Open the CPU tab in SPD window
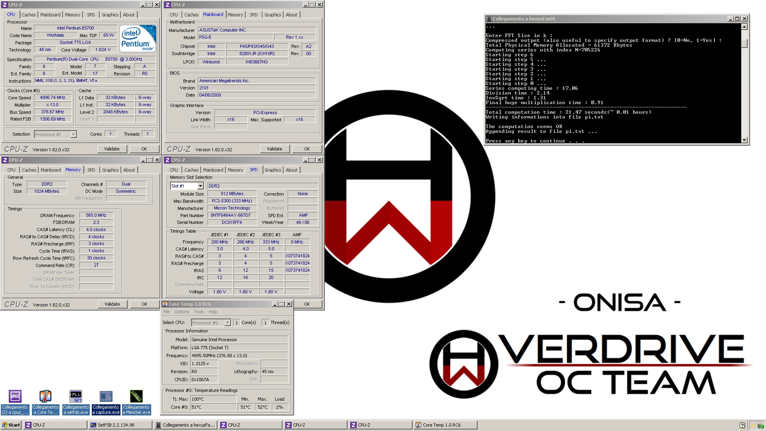Image resolution: width=766 pixels, height=431 pixels. 174,170
